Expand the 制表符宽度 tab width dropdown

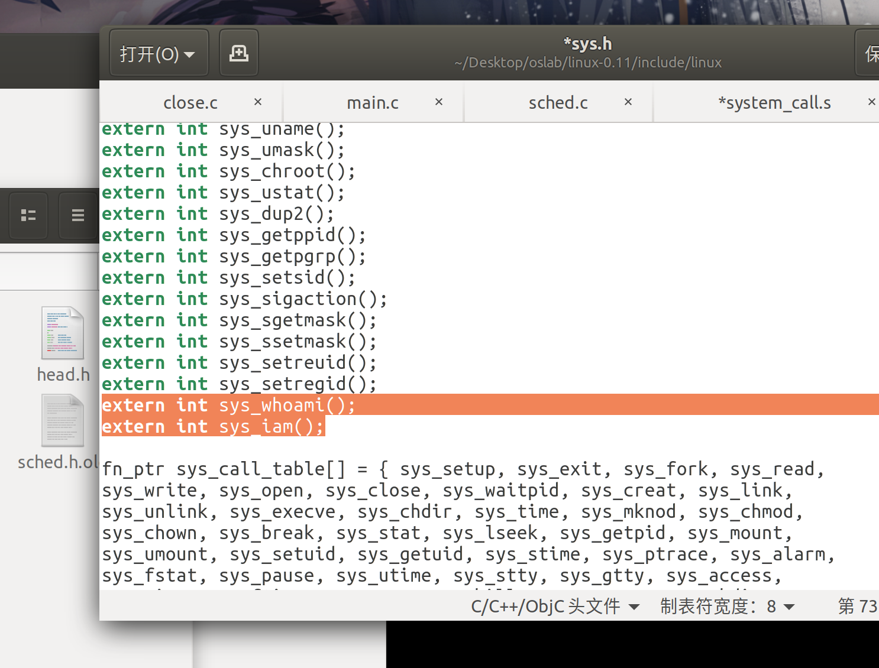[x=727, y=606]
